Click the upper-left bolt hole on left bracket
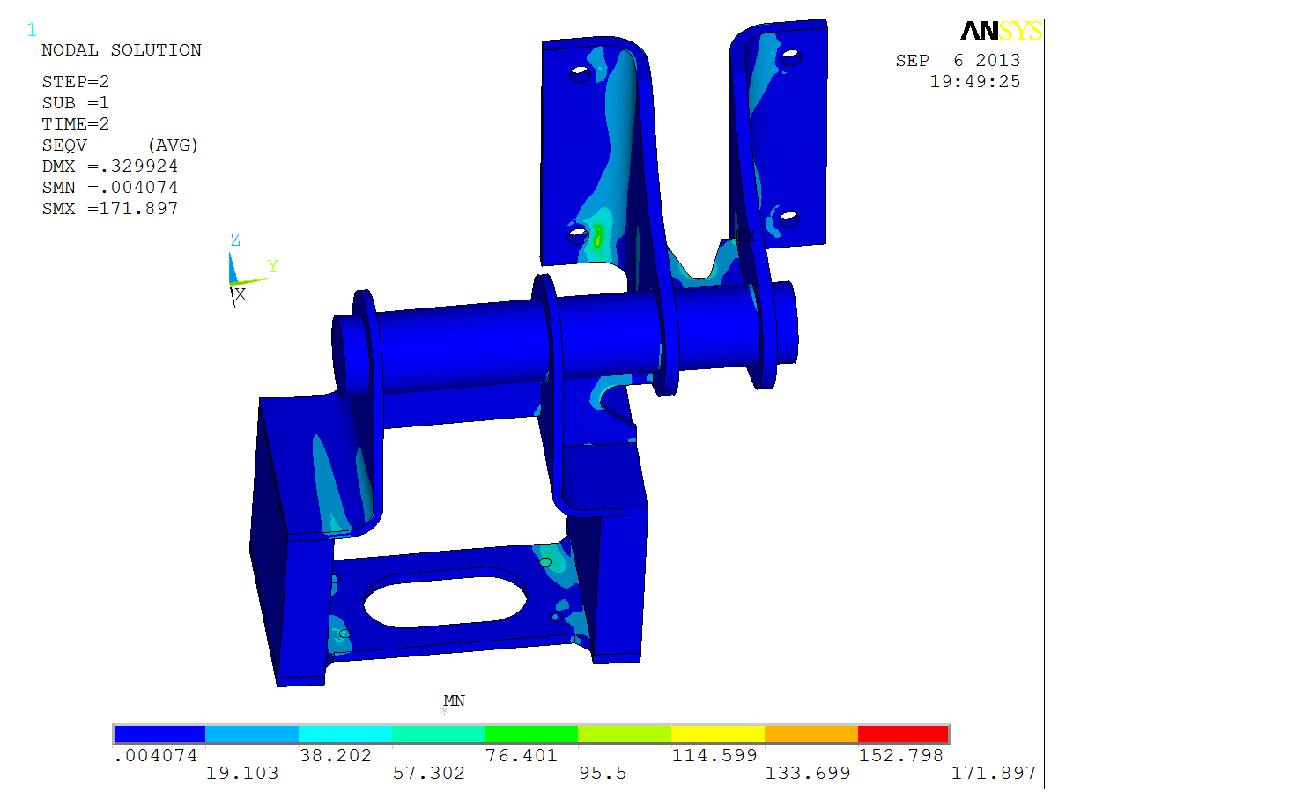Viewport: 1310px width, 808px height. [x=580, y=74]
